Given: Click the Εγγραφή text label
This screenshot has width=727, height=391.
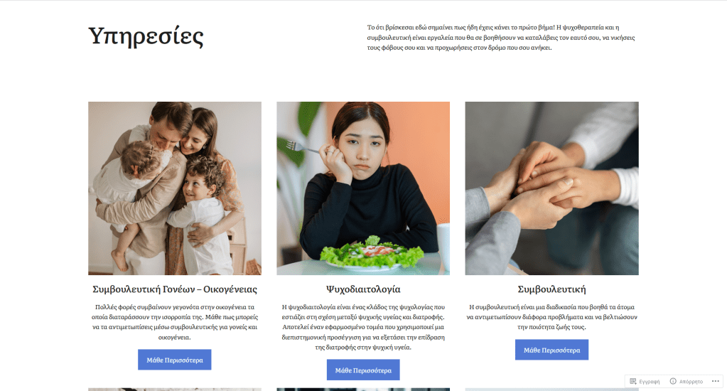Looking at the screenshot, I should (649, 382).
